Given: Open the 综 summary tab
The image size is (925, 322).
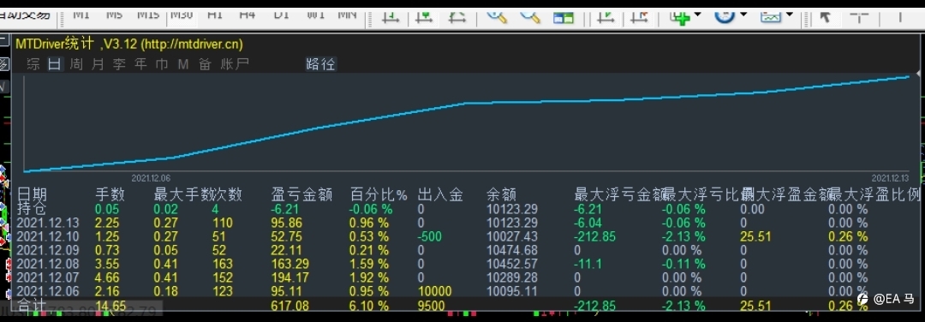Looking at the screenshot, I should 33,64.
